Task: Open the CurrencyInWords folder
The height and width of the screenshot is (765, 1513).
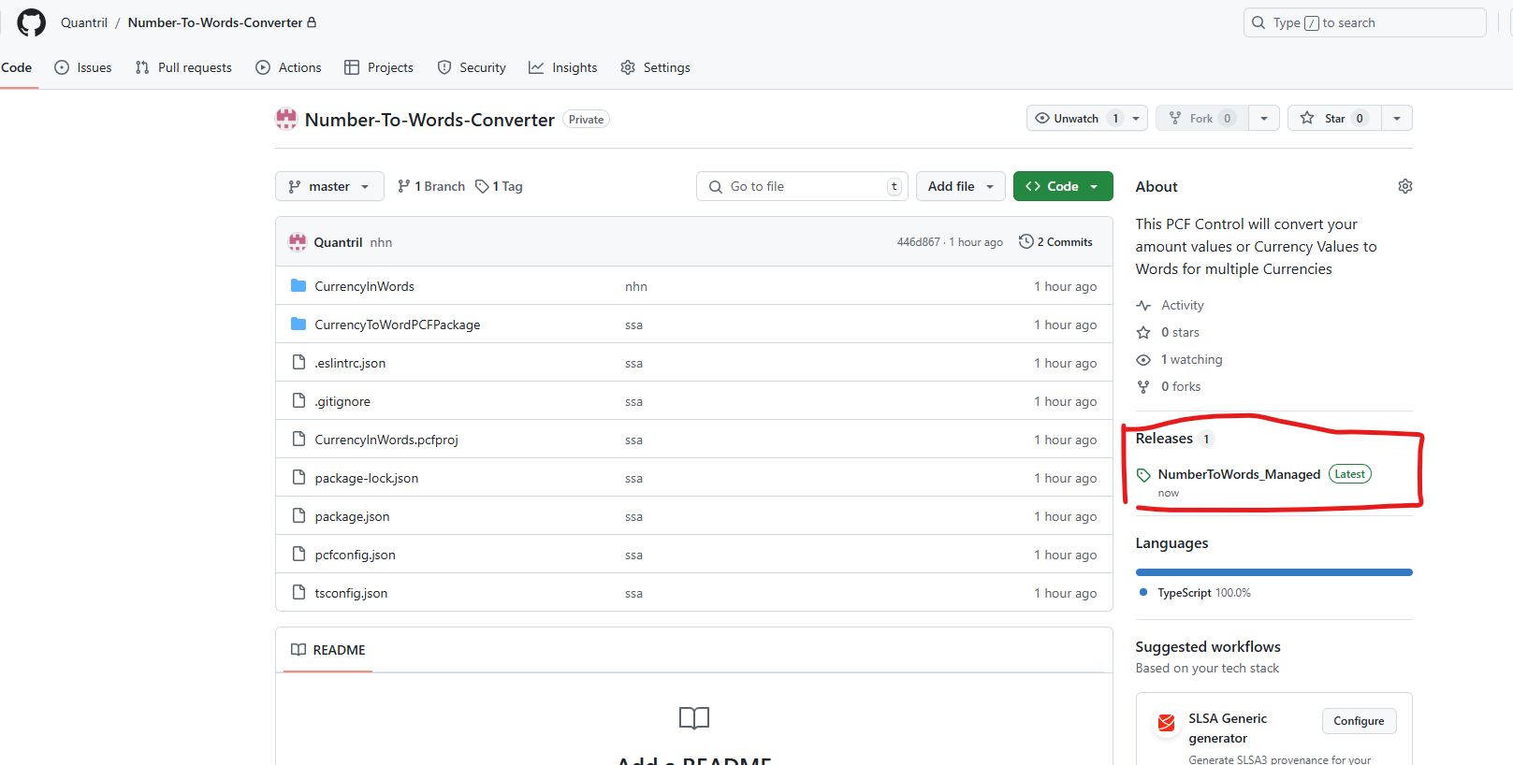Action: coord(364,286)
